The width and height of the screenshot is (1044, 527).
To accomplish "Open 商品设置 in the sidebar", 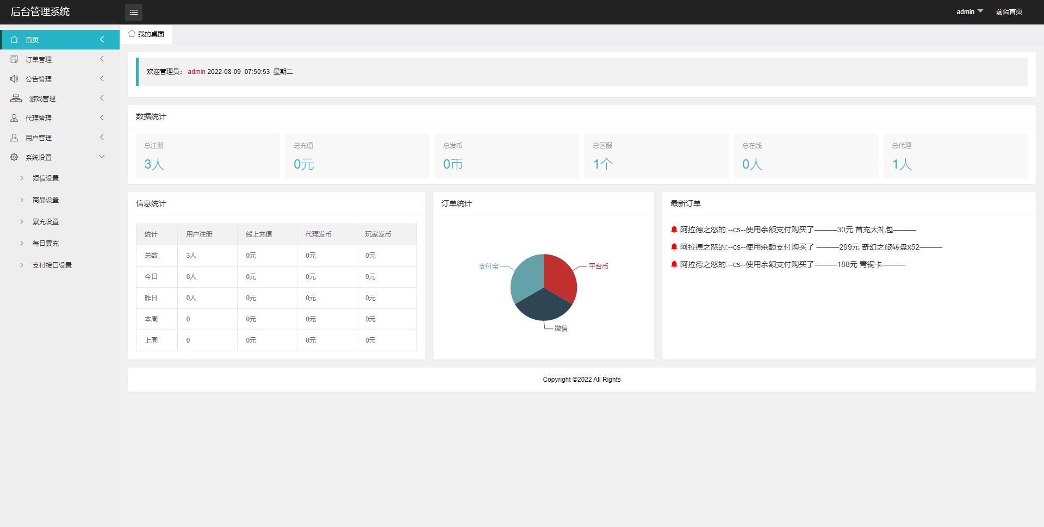I will (46, 200).
